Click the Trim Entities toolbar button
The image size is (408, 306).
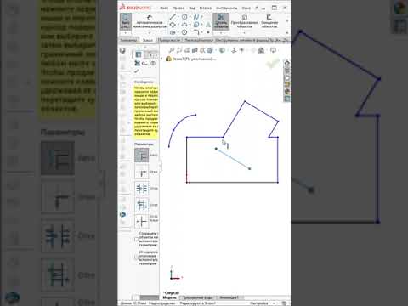click(221, 21)
